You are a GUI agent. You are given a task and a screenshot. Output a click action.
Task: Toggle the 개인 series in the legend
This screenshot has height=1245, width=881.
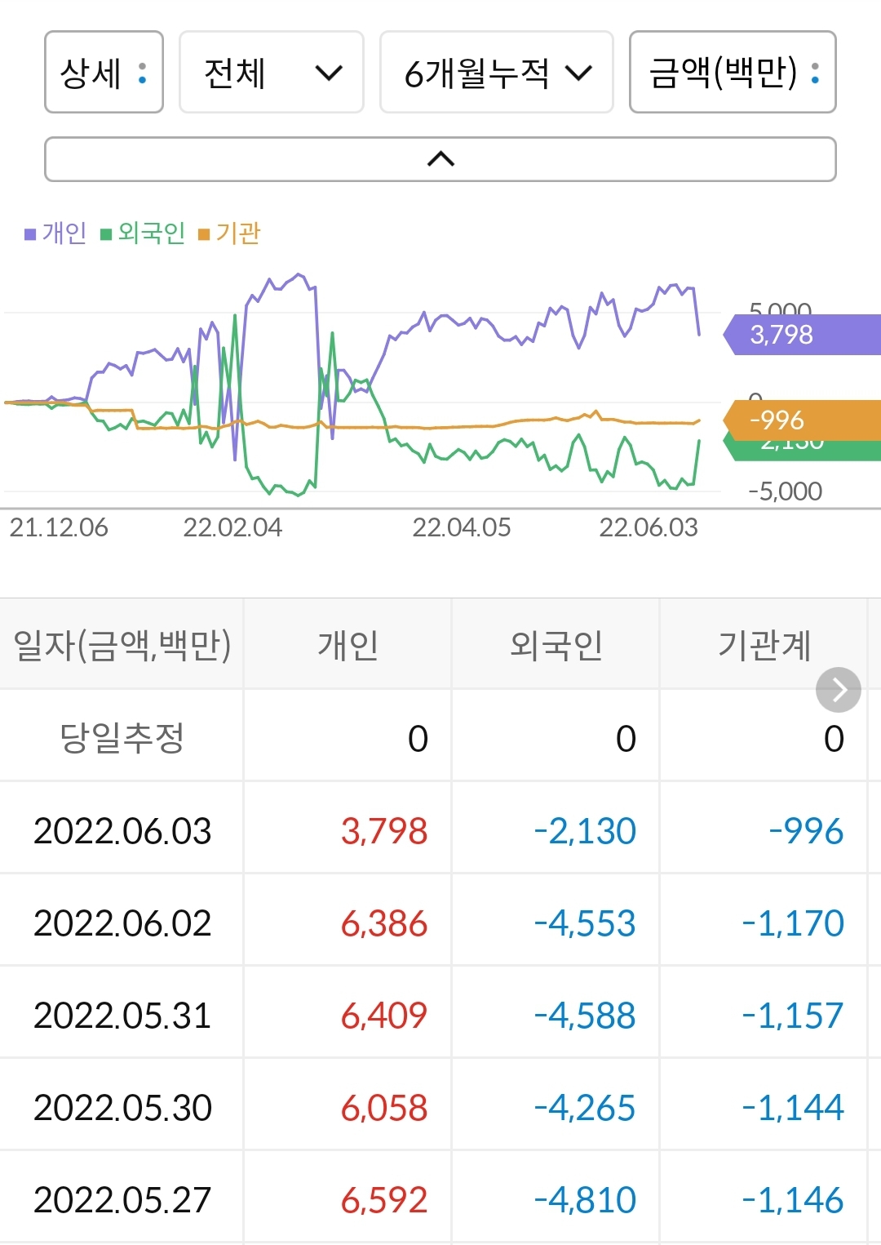pos(57,233)
